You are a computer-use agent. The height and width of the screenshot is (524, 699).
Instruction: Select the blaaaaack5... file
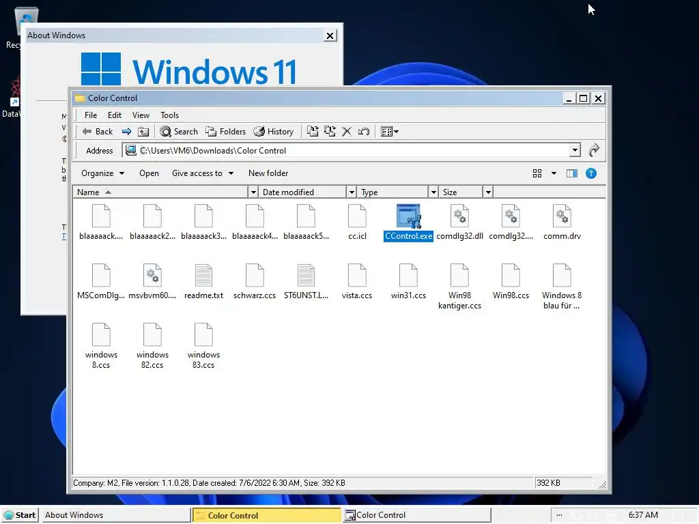pyautogui.click(x=306, y=223)
